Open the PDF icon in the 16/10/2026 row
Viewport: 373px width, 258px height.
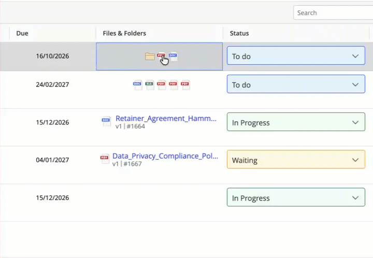tap(161, 56)
